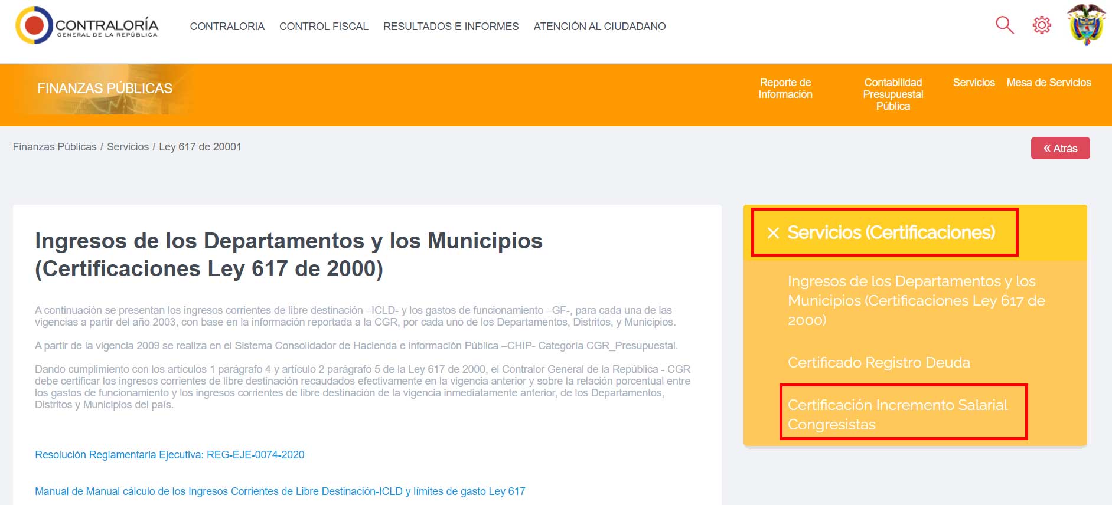Open the CONTROL FISCAL menu

324,27
